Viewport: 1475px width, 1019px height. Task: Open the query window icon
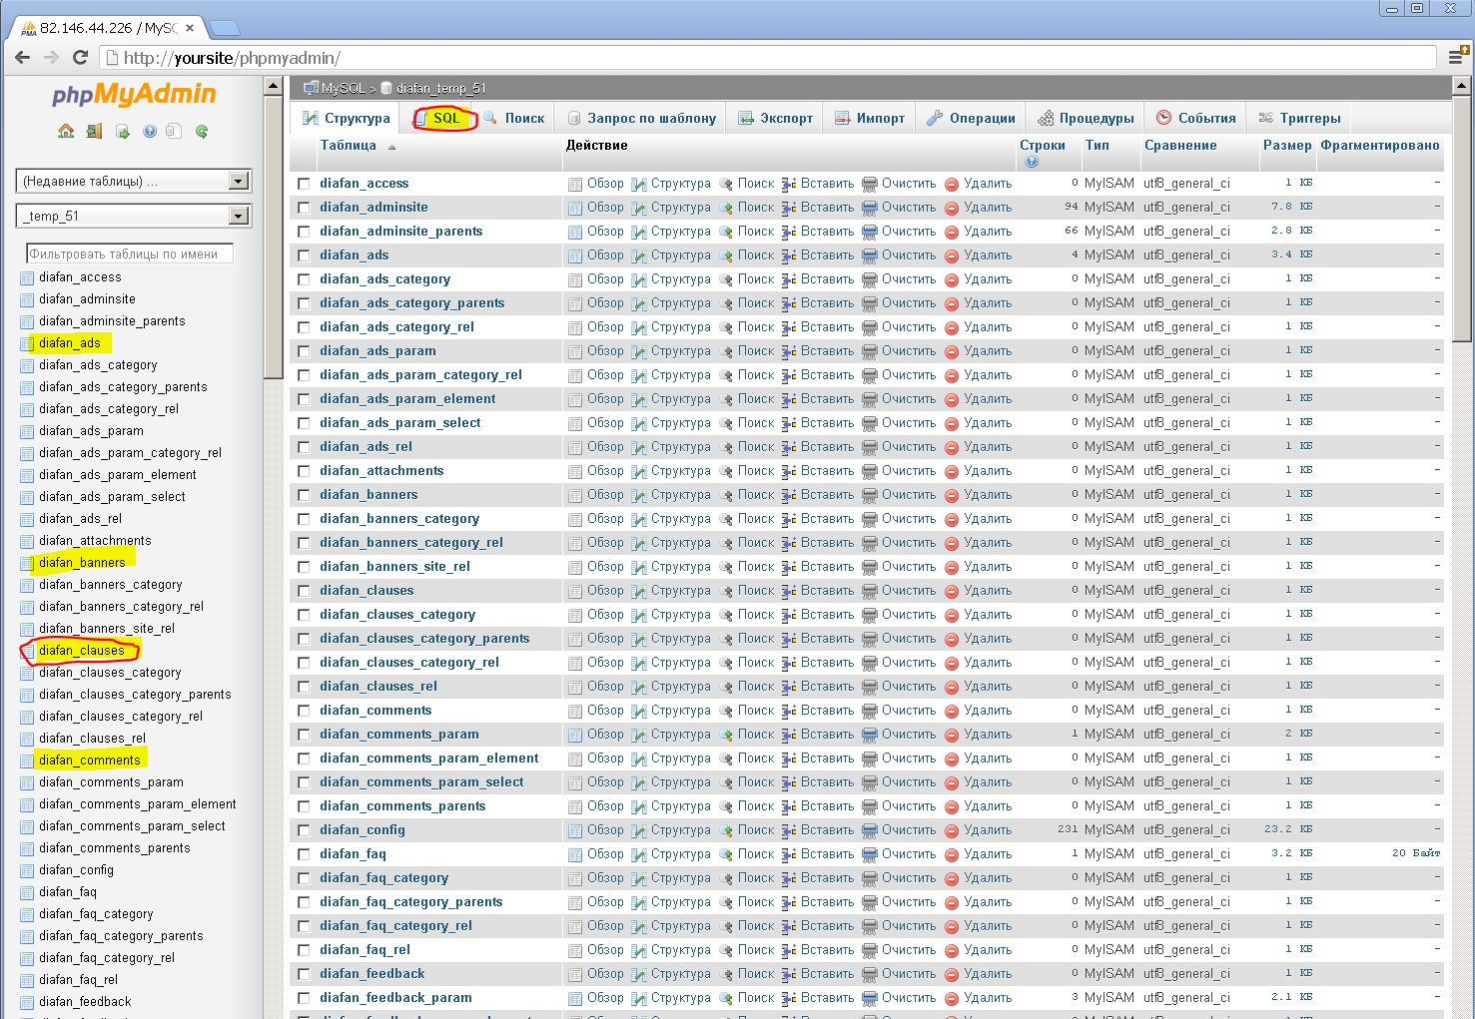pyautogui.click(x=122, y=131)
